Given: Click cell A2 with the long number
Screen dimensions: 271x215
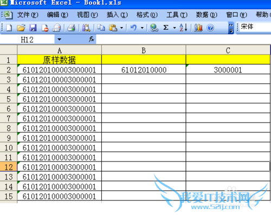Looking at the screenshot, I should pos(60,70).
